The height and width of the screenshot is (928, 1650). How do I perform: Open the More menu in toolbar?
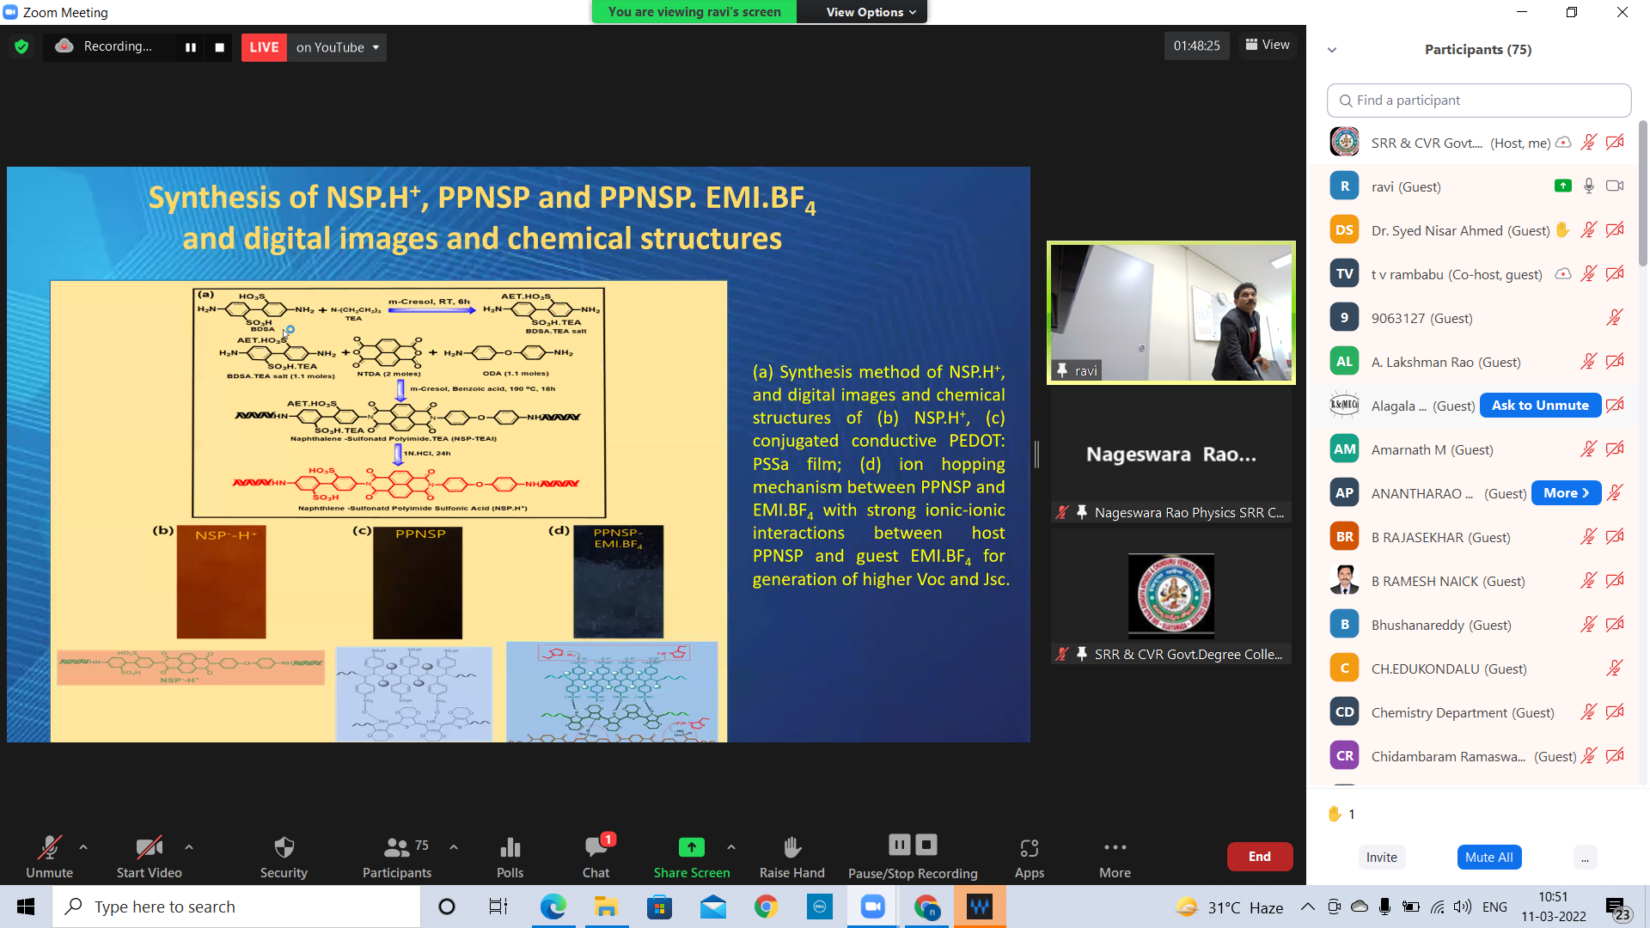[1115, 857]
